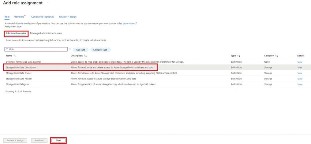
Task: Select the Job function roles tab
Action: click(16, 33)
